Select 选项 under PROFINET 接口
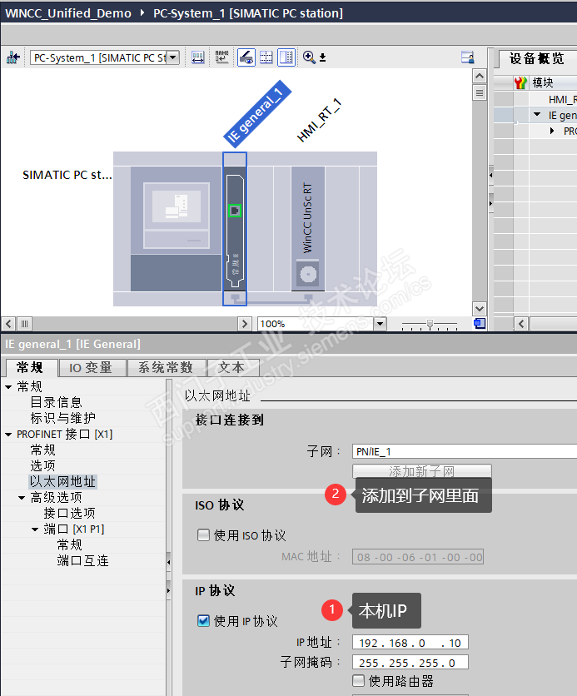The width and height of the screenshot is (577, 696). tap(43, 465)
